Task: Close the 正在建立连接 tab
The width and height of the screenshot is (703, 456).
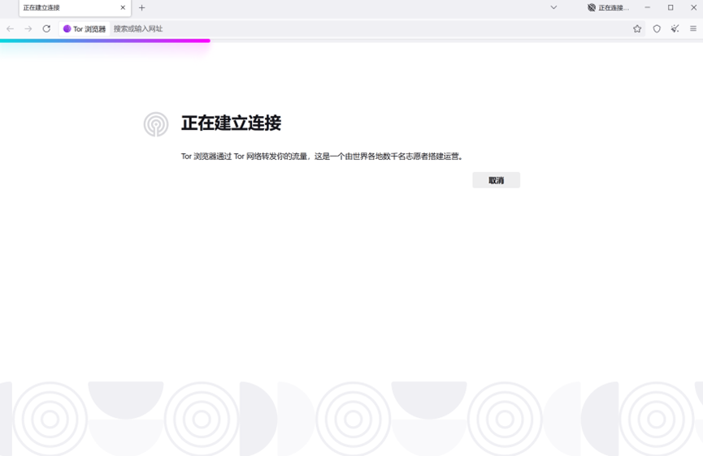Action: (123, 7)
